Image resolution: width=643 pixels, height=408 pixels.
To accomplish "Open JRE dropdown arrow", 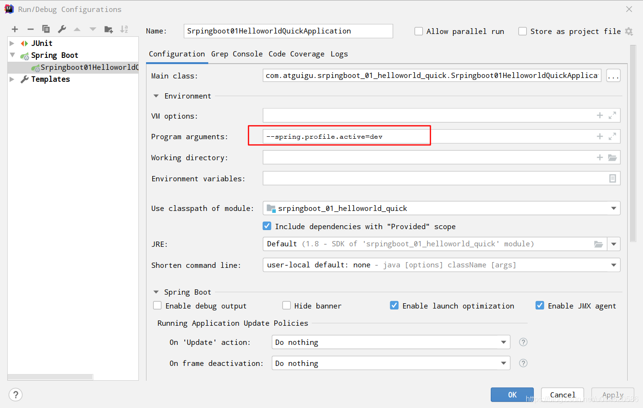I will [x=614, y=244].
